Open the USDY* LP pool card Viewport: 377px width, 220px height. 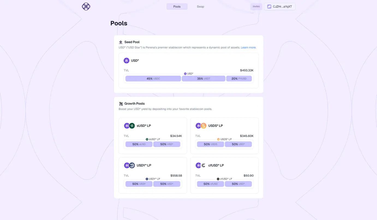point(153,175)
